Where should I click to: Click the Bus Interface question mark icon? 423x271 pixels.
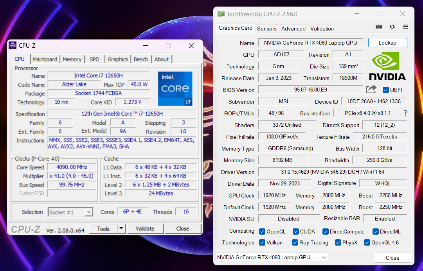click(x=405, y=113)
